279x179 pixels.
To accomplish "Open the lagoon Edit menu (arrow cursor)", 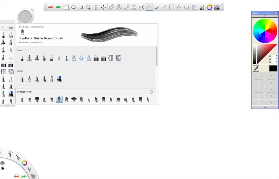I will pos(29,169).
